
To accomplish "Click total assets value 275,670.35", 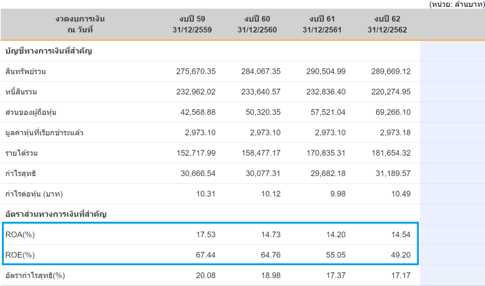I will (196, 71).
